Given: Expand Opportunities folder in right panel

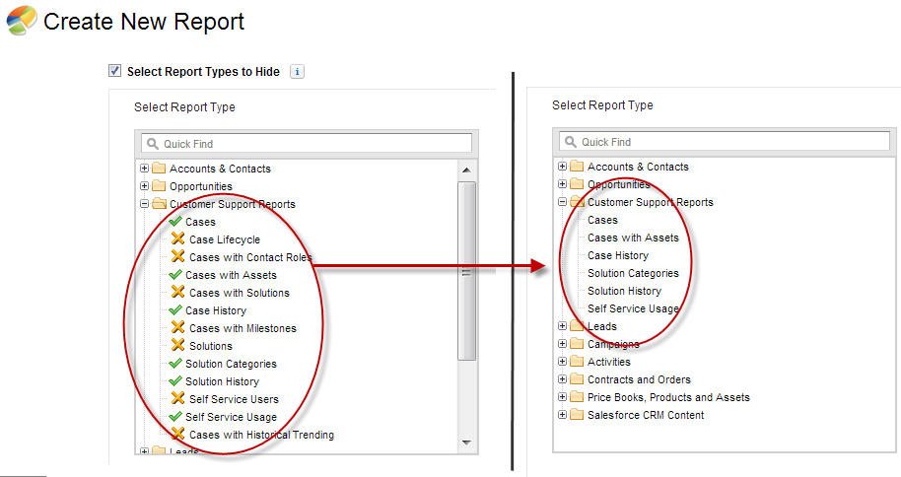Looking at the screenshot, I should pos(563,184).
